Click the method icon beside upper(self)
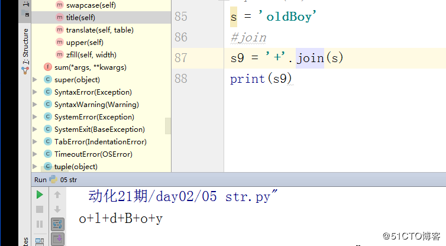The height and width of the screenshot is (246, 446). pos(59,43)
